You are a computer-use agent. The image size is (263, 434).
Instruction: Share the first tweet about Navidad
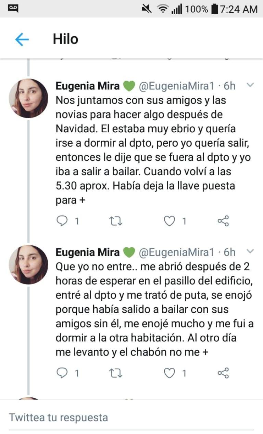(223, 221)
